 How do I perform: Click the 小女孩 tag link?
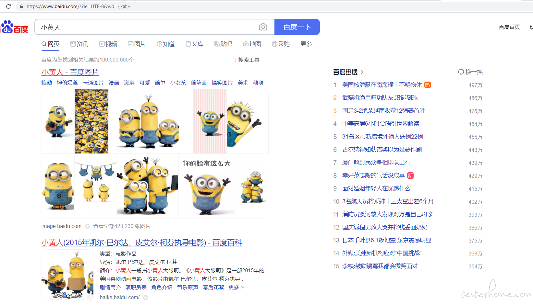[x=178, y=83]
